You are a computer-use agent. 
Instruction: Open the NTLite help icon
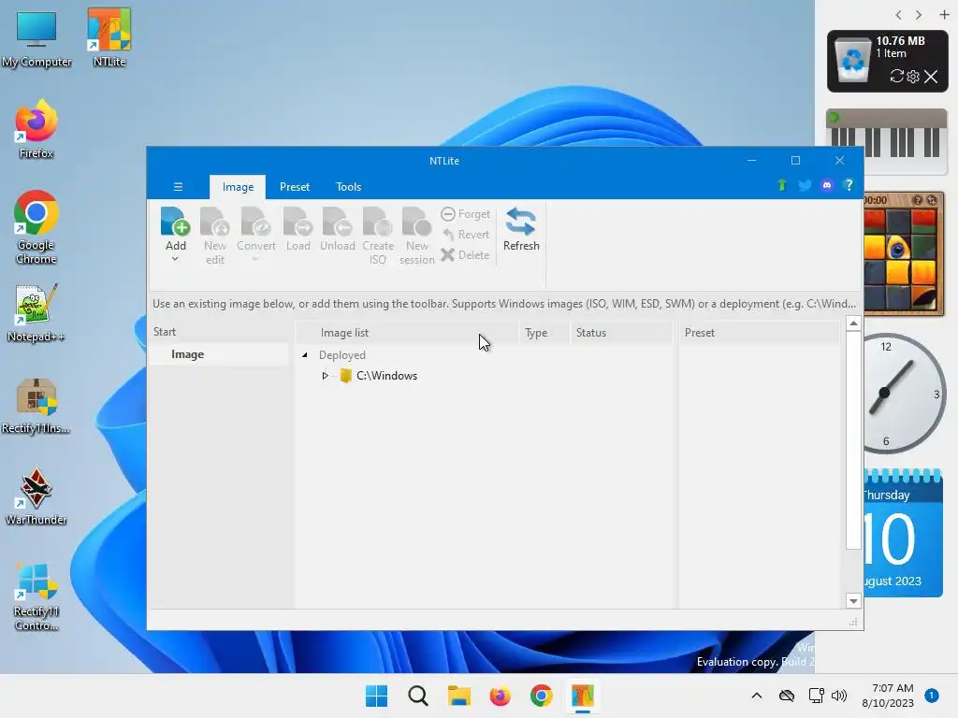pos(849,185)
